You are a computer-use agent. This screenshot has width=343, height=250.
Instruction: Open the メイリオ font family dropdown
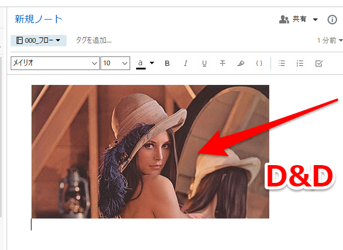(55, 63)
